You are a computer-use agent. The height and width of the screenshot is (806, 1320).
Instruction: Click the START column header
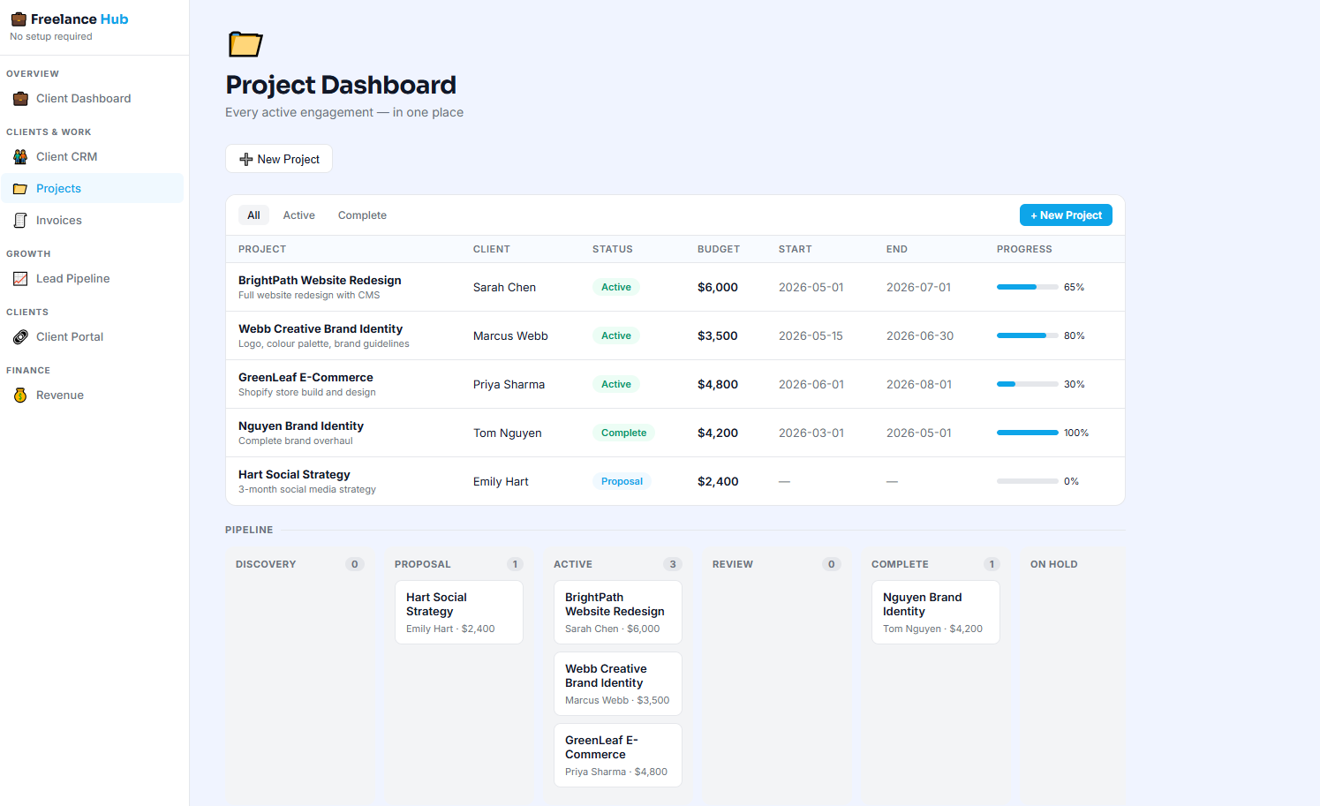click(796, 249)
